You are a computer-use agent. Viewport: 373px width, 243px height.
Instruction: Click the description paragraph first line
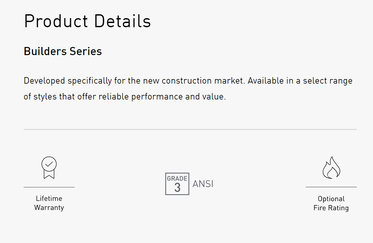coord(188,81)
